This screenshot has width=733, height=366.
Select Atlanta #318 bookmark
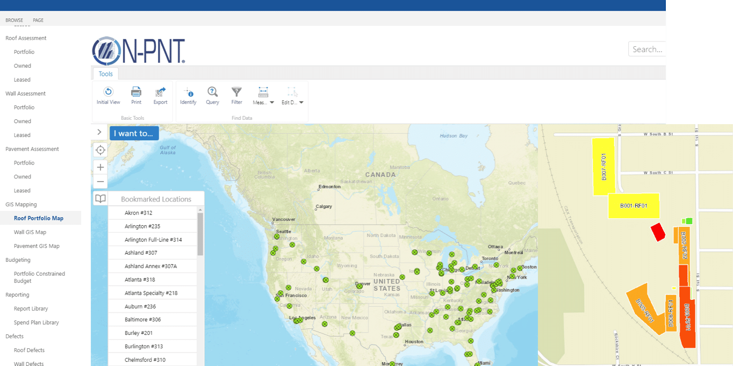(140, 279)
